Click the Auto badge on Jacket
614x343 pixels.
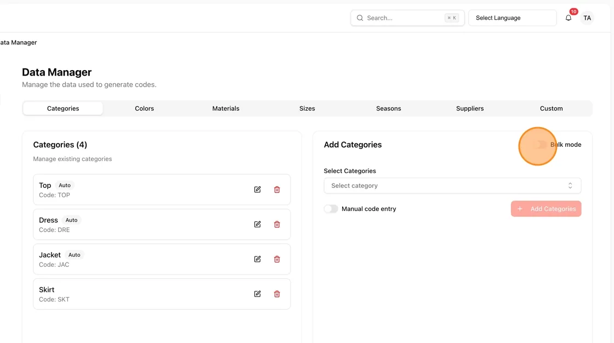point(74,255)
